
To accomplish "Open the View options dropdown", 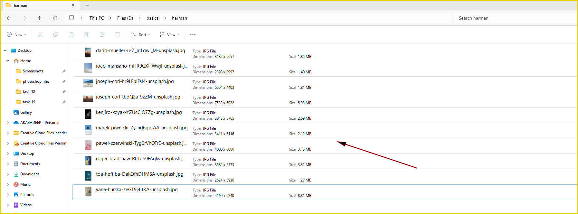I will point(169,34).
